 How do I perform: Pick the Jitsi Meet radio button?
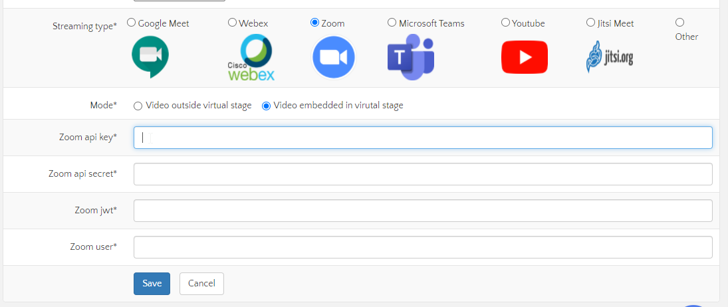pyautogui.click(x=590, y=23)
